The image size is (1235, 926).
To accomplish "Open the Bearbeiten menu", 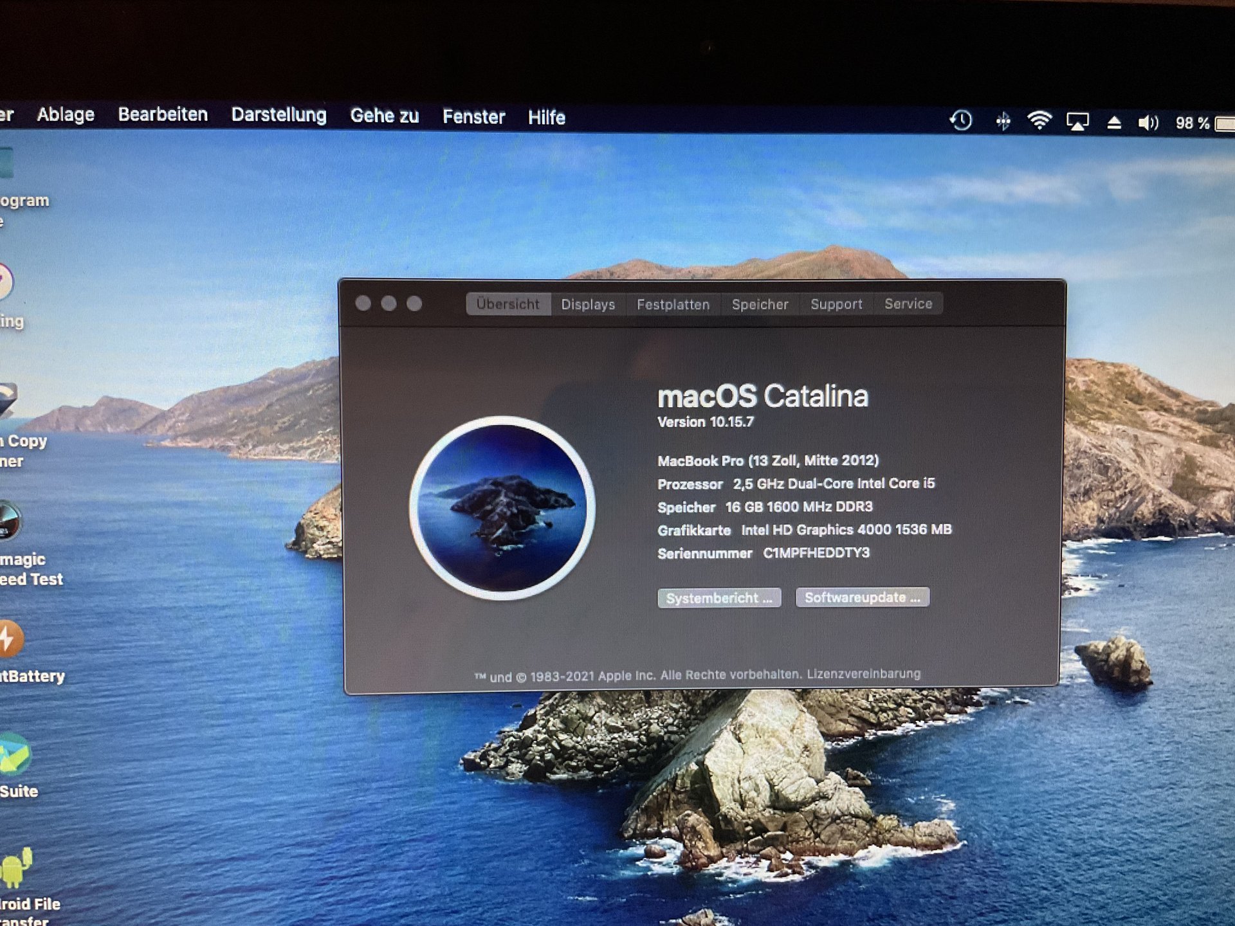I will pyautogui.click(x=163, y=114).
